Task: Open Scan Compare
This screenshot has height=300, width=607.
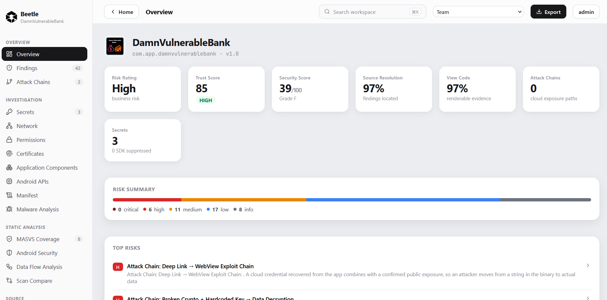Action: coord(44,280)
